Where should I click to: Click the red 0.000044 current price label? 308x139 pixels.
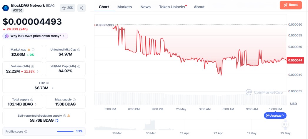(295, 60)
